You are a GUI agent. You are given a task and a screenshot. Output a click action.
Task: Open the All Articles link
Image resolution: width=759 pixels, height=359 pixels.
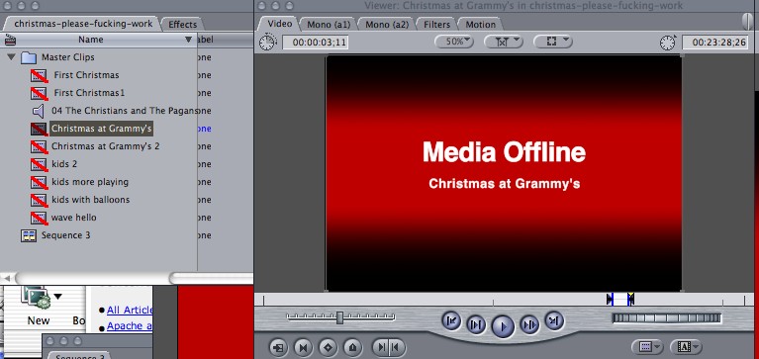[x=130, y=310]
